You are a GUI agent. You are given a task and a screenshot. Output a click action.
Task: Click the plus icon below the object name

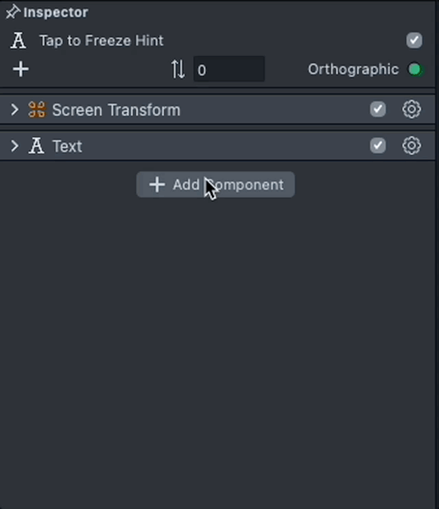[x=21, y=69]
